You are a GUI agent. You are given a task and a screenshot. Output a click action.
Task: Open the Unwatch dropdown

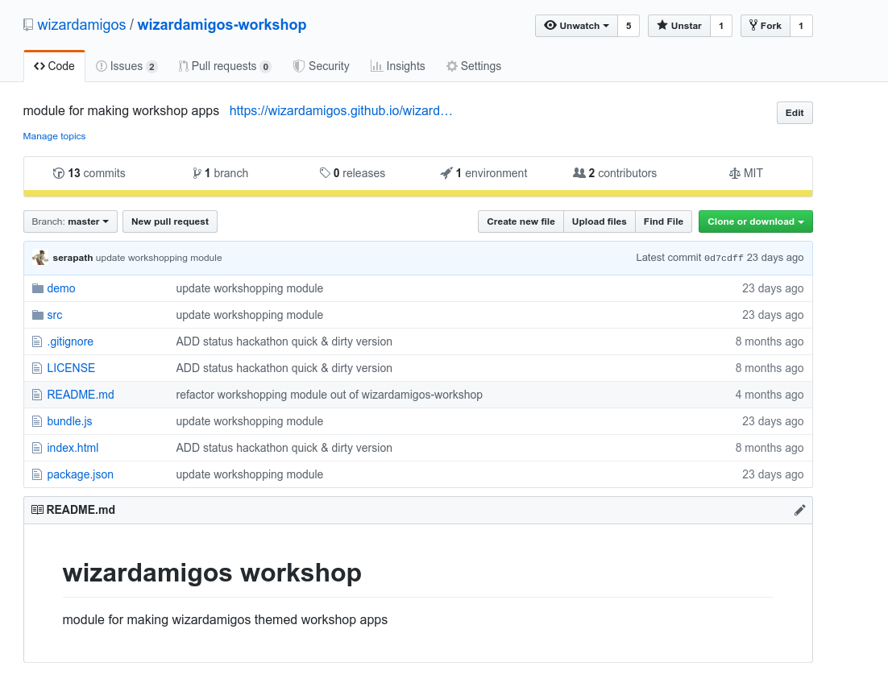click(x=576, y=26)
